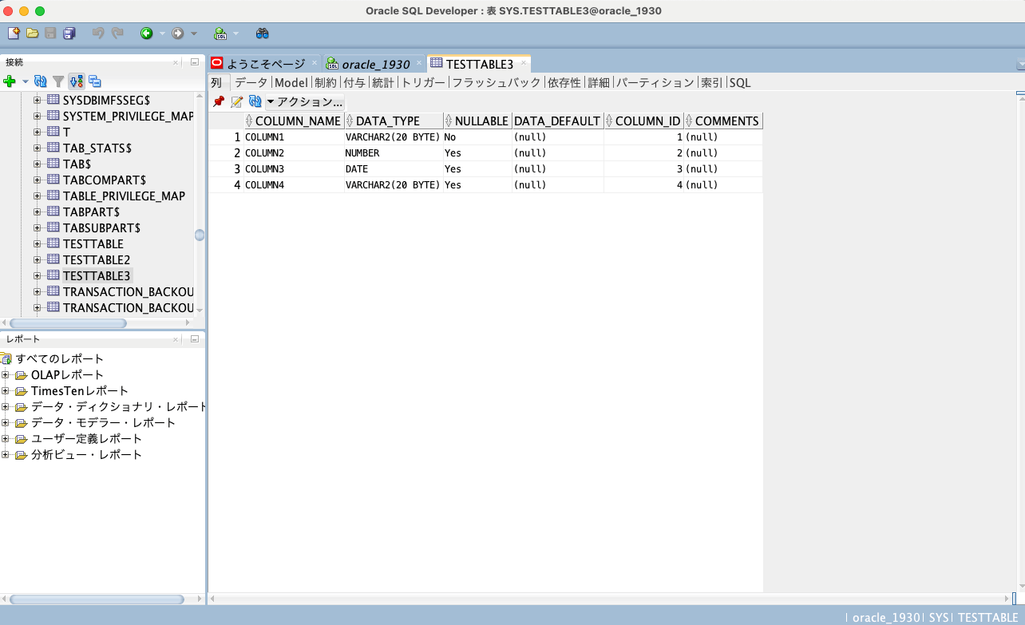The image size is (1025, 625).
Task: Select the TABLE_PRIVILEGE_MAP tree item
Action: tap(124, 196)
